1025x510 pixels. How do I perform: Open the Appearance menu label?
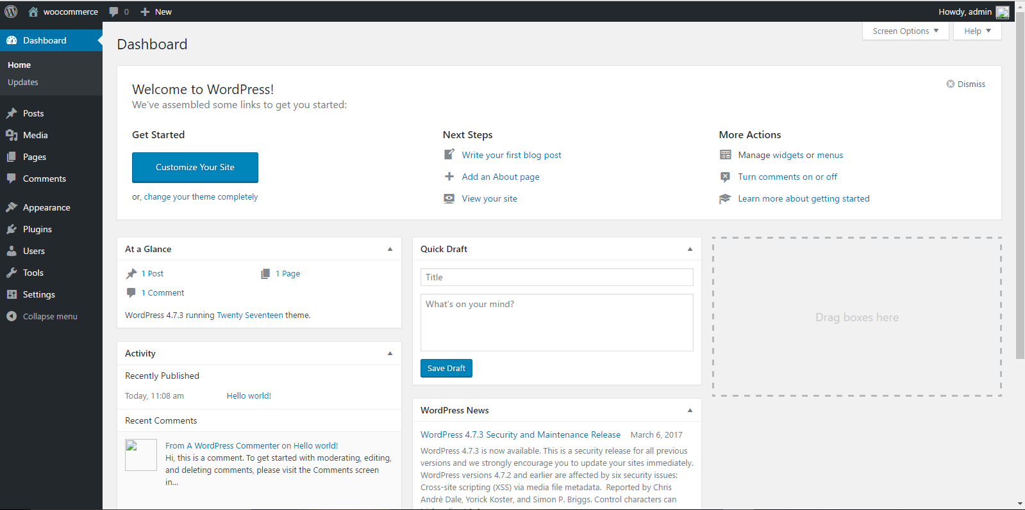[47, 207]
